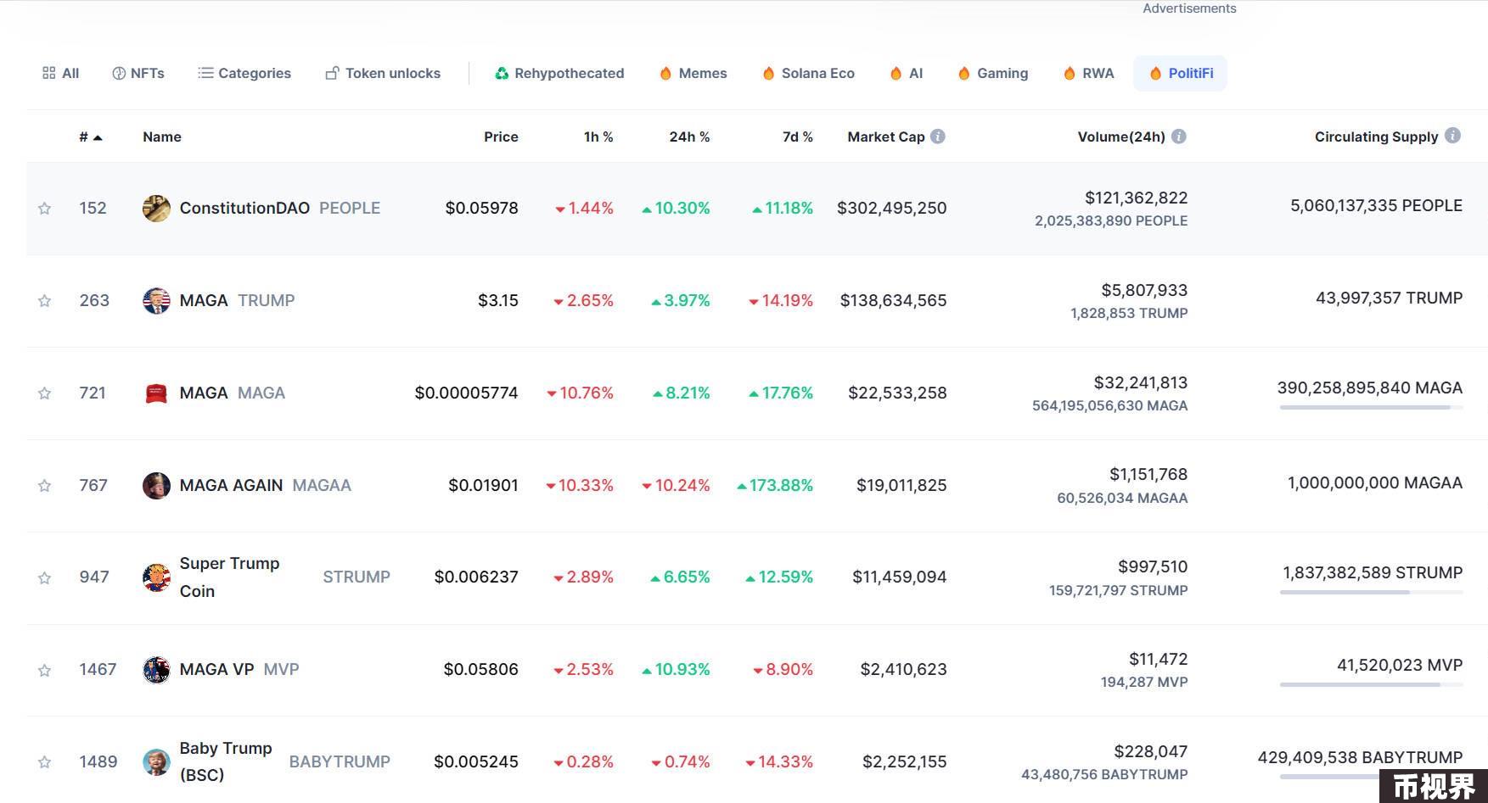Toggle watchlist star for MAGA TRUMP row
The image size is (1488, 803).
point(45,301)
